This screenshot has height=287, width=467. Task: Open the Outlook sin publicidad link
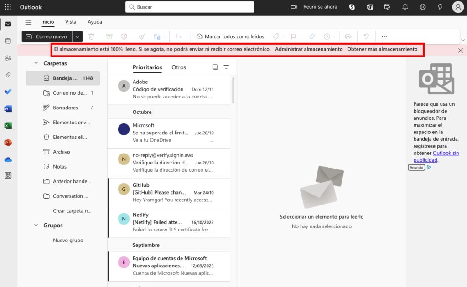coord(436,156)
